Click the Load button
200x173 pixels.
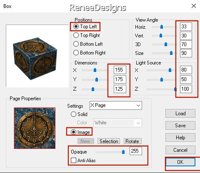180,114
